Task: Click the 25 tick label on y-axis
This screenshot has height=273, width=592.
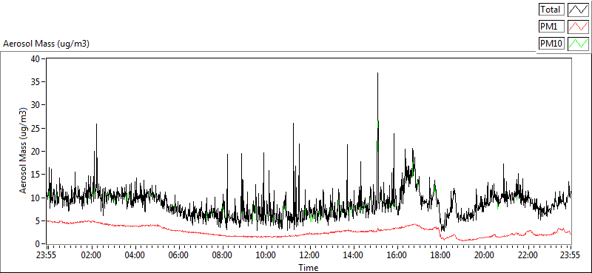Action: (36, 128)
